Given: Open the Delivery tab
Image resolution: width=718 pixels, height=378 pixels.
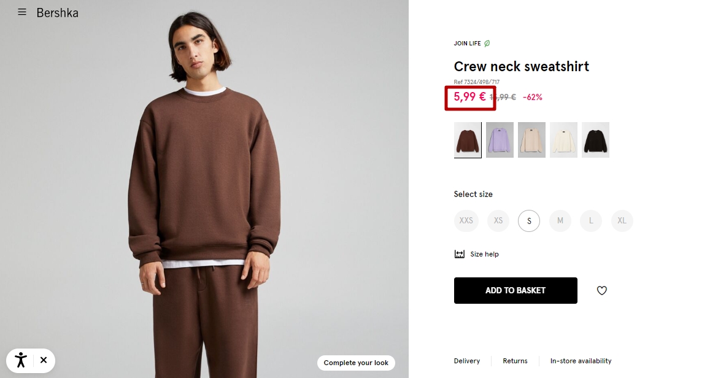Looking at the screenshot, I should [x=466, y=361].
